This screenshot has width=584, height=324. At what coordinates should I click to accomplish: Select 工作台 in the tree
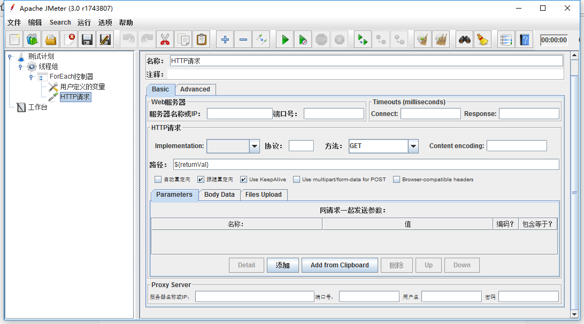pyautogui.click(x=38, y=107)
